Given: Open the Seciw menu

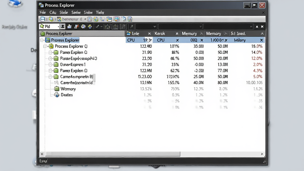Looking at the screenshot, I should pos(76,12).
